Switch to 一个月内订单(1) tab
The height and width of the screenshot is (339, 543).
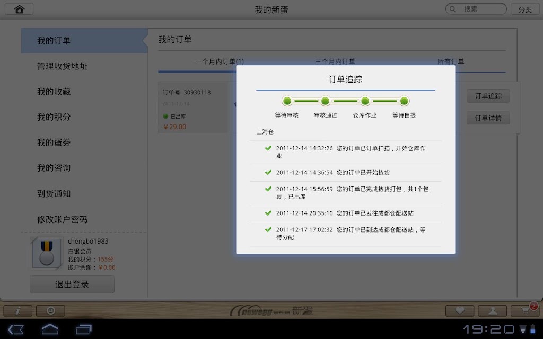click(219, 61)
